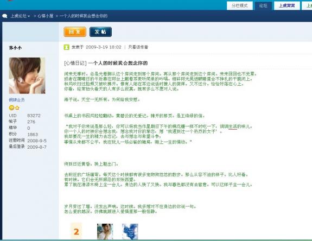Click the thread title in the breadcrumb
Viewport: 312px width, 241px height.
[x=84, y=16]
